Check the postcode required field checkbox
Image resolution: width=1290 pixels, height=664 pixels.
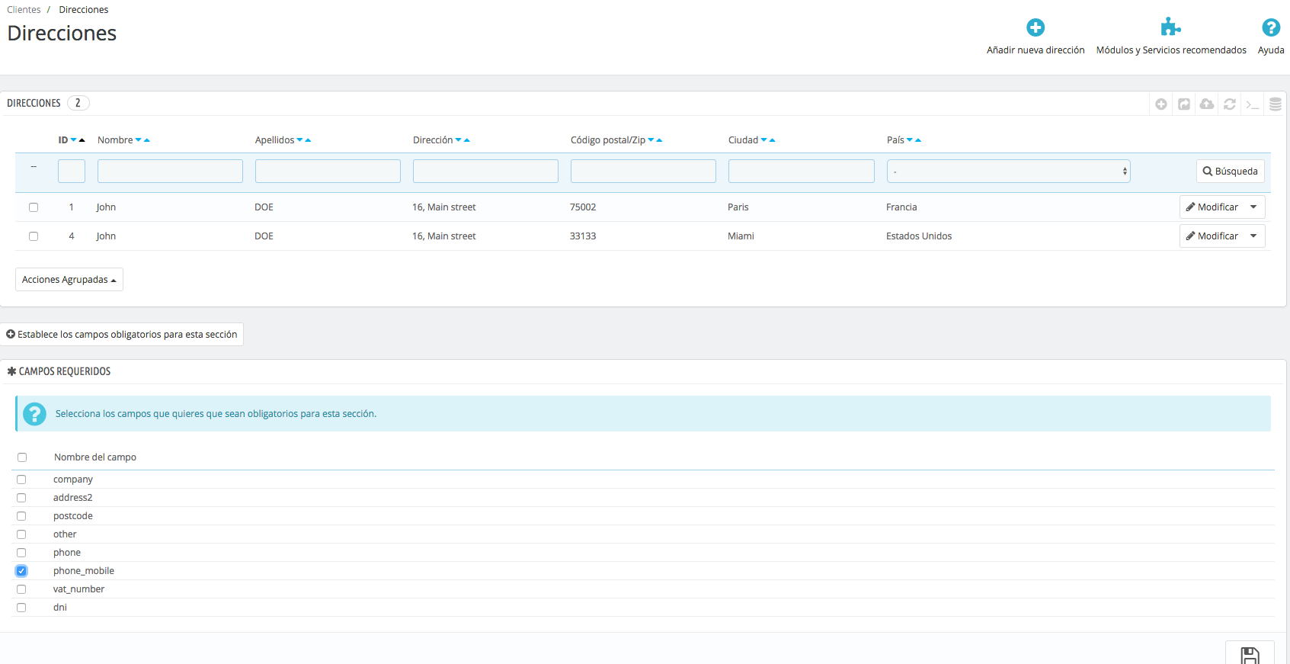[21, 516]
